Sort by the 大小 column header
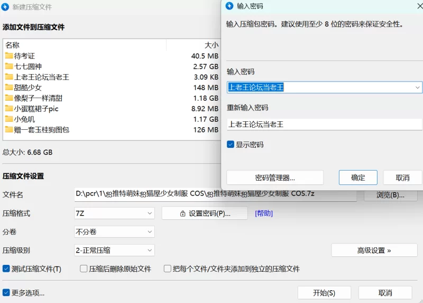Screen dimensions: 423x303 point(211,45)
